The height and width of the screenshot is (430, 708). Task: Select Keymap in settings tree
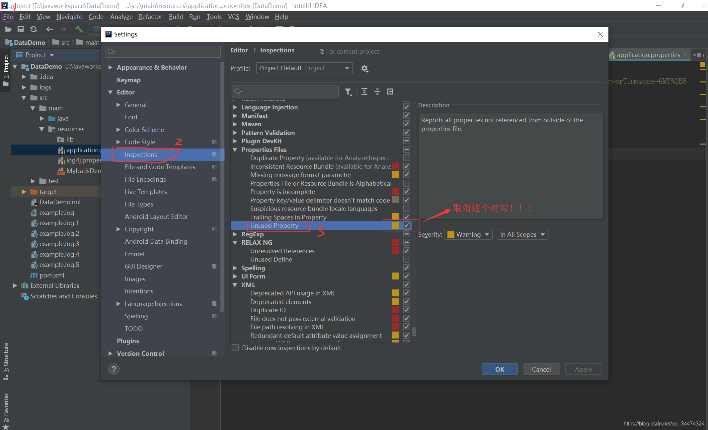[129, 80]
